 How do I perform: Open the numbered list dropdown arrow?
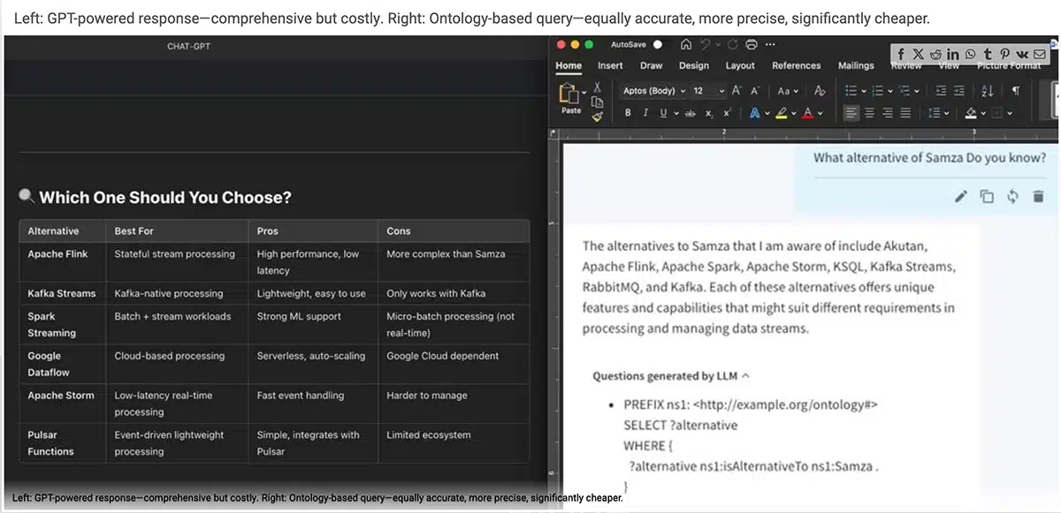point(890,90)
